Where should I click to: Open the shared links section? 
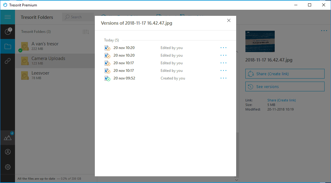tap(7, 61)
